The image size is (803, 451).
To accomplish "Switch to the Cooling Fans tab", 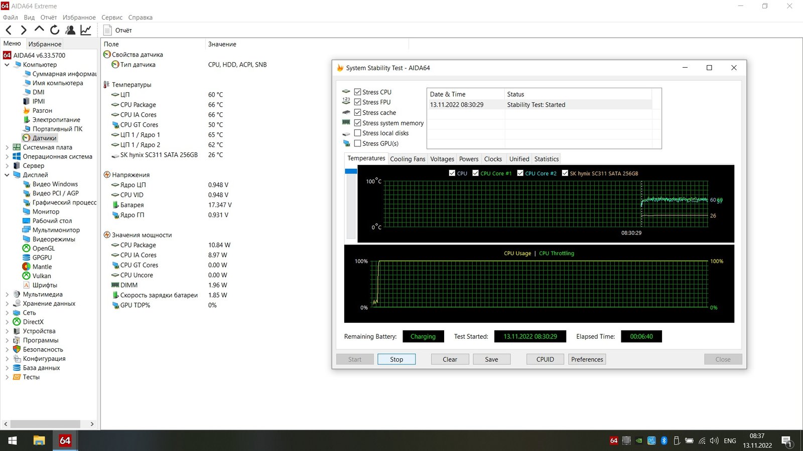I will click(x=408, y=159).
